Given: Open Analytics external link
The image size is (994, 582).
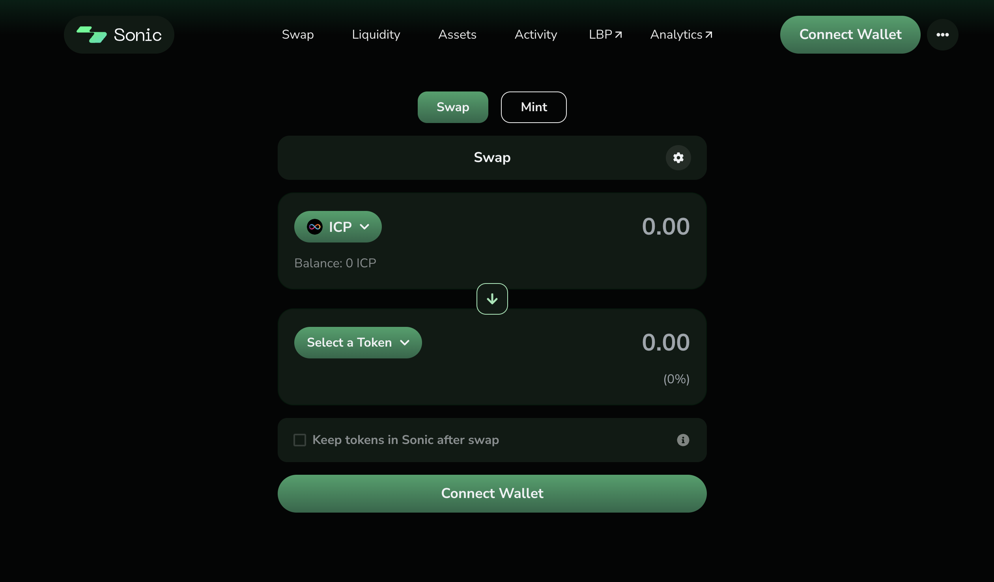Looking at the screenshot, I should [x=681, y=35].
